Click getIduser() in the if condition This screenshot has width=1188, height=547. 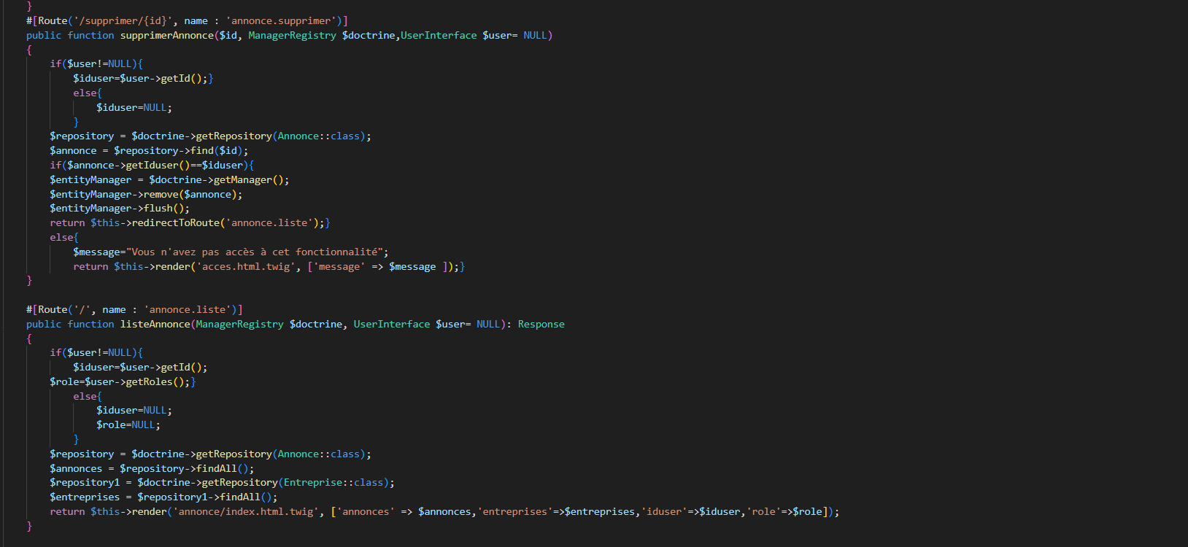(158, 165)
